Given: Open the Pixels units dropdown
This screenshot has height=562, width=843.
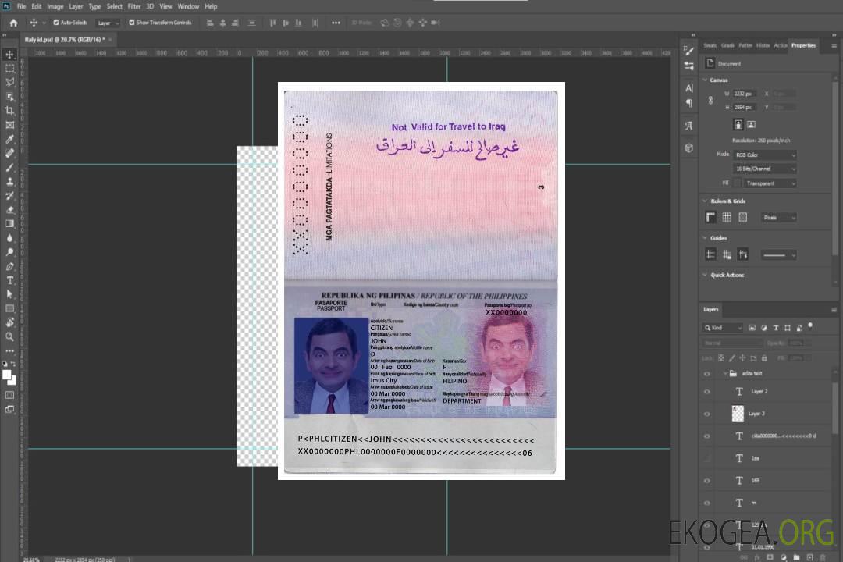Looking at the screenshot, I should 778,217.
